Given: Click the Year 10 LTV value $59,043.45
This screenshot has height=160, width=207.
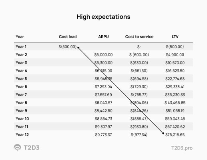Looking at the screenshot, I should click(175, 119).
